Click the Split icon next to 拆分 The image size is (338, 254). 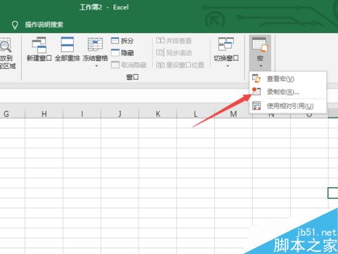115,41
